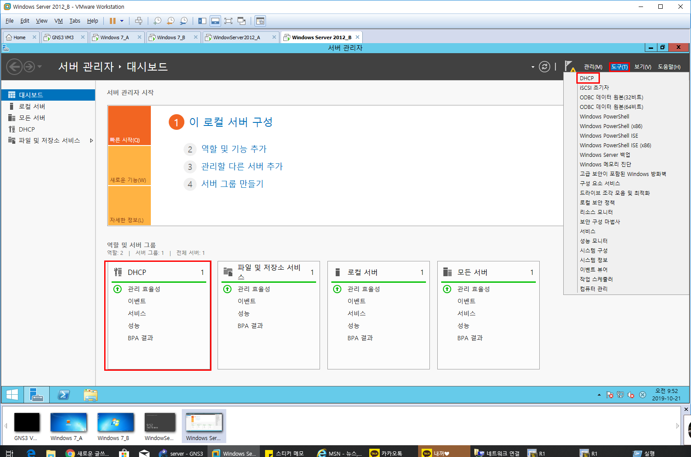Viewport: 691px width, 457px height.
Task: Refresh the Server Manager dashboard
Action: click(x=545, y=67)
